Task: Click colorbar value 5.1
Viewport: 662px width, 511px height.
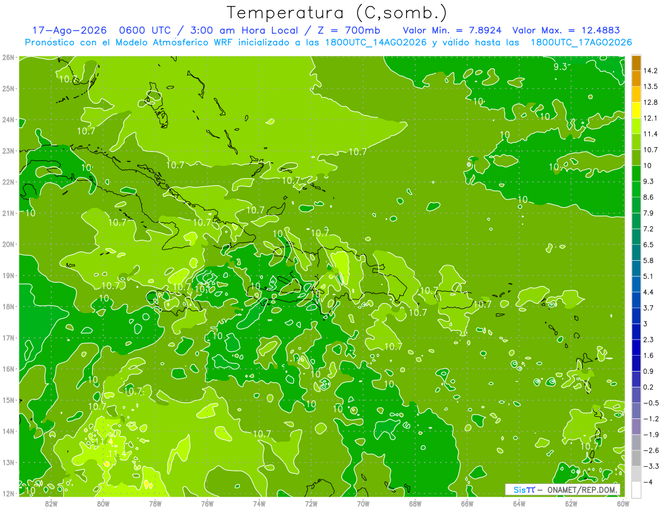Action: [x=649, y=276]
